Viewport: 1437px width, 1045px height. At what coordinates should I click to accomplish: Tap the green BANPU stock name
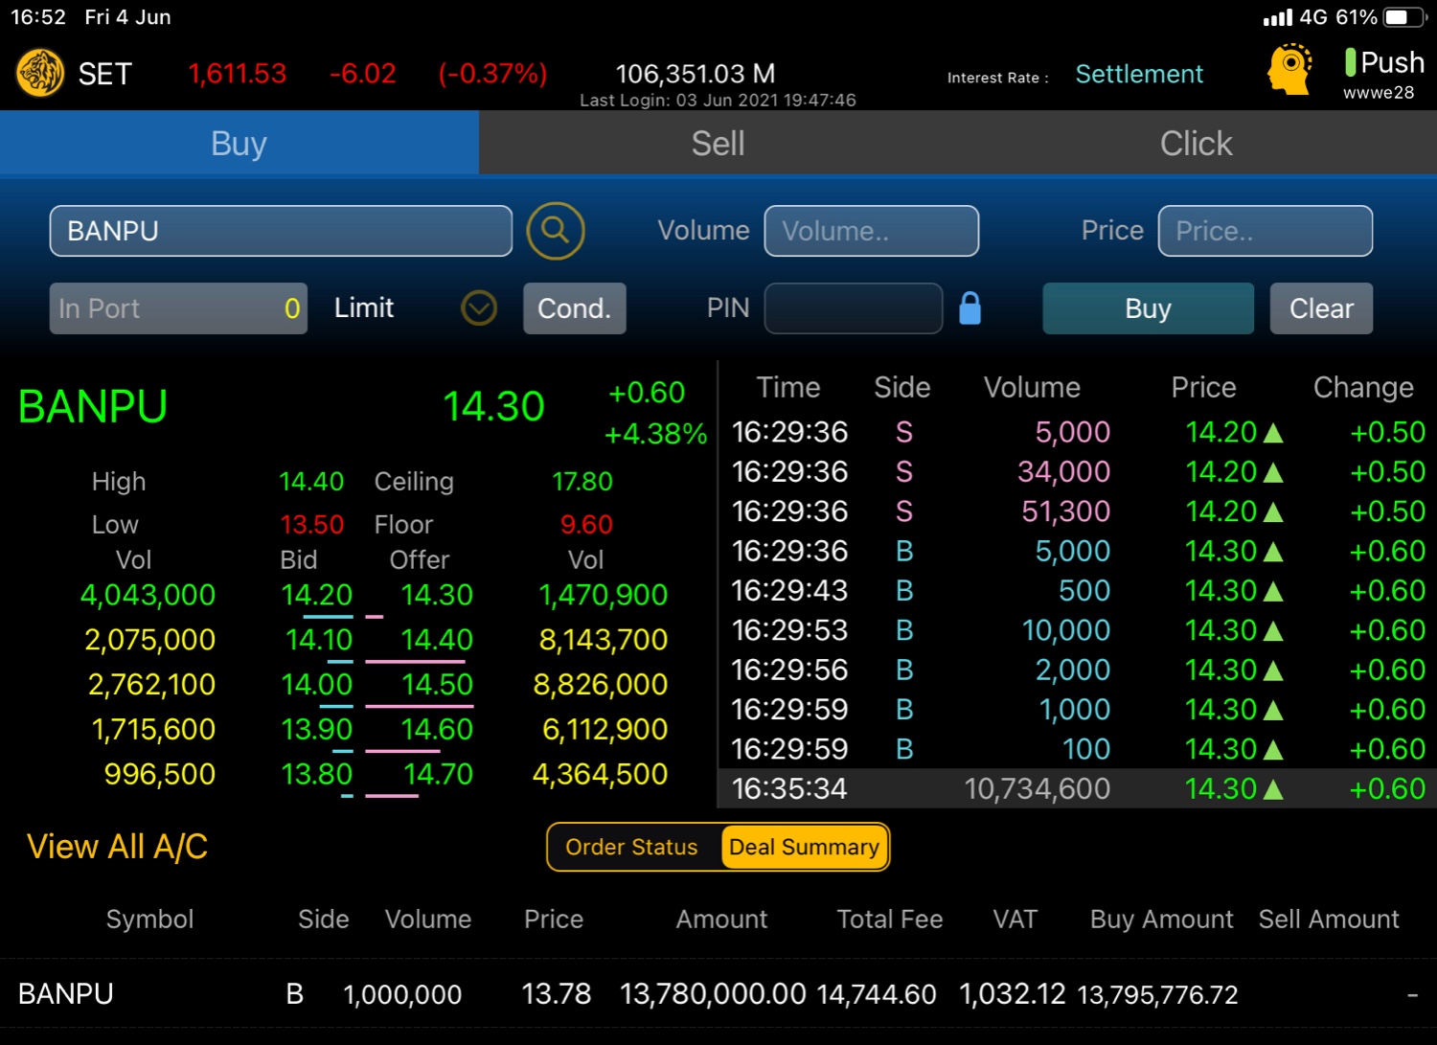pyautogui.click(x=93, y=406)
